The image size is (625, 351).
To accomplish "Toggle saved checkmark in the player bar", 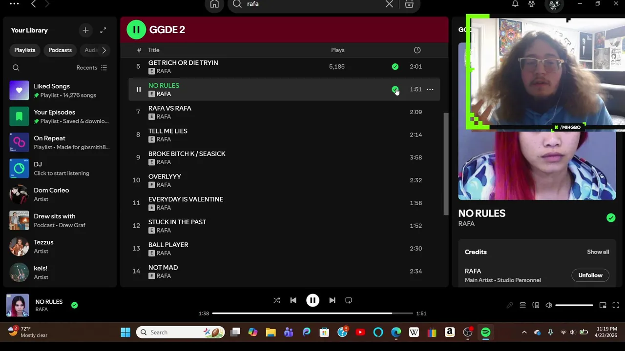I will click(74, 305).
